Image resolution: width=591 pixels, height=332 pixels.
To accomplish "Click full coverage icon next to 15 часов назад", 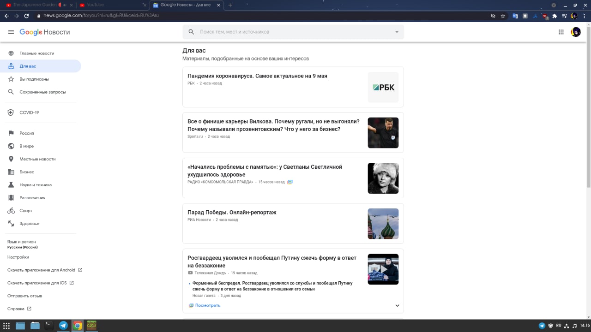I will tap(290, 182).
